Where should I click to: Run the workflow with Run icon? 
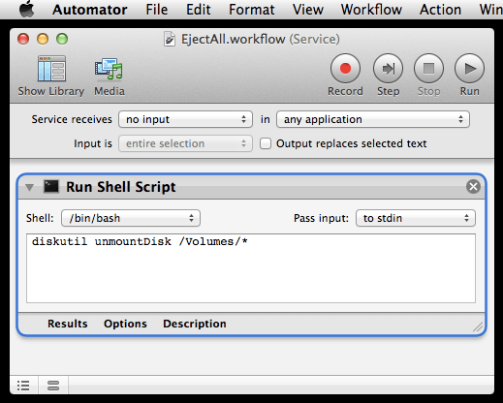tap(469, 69)
